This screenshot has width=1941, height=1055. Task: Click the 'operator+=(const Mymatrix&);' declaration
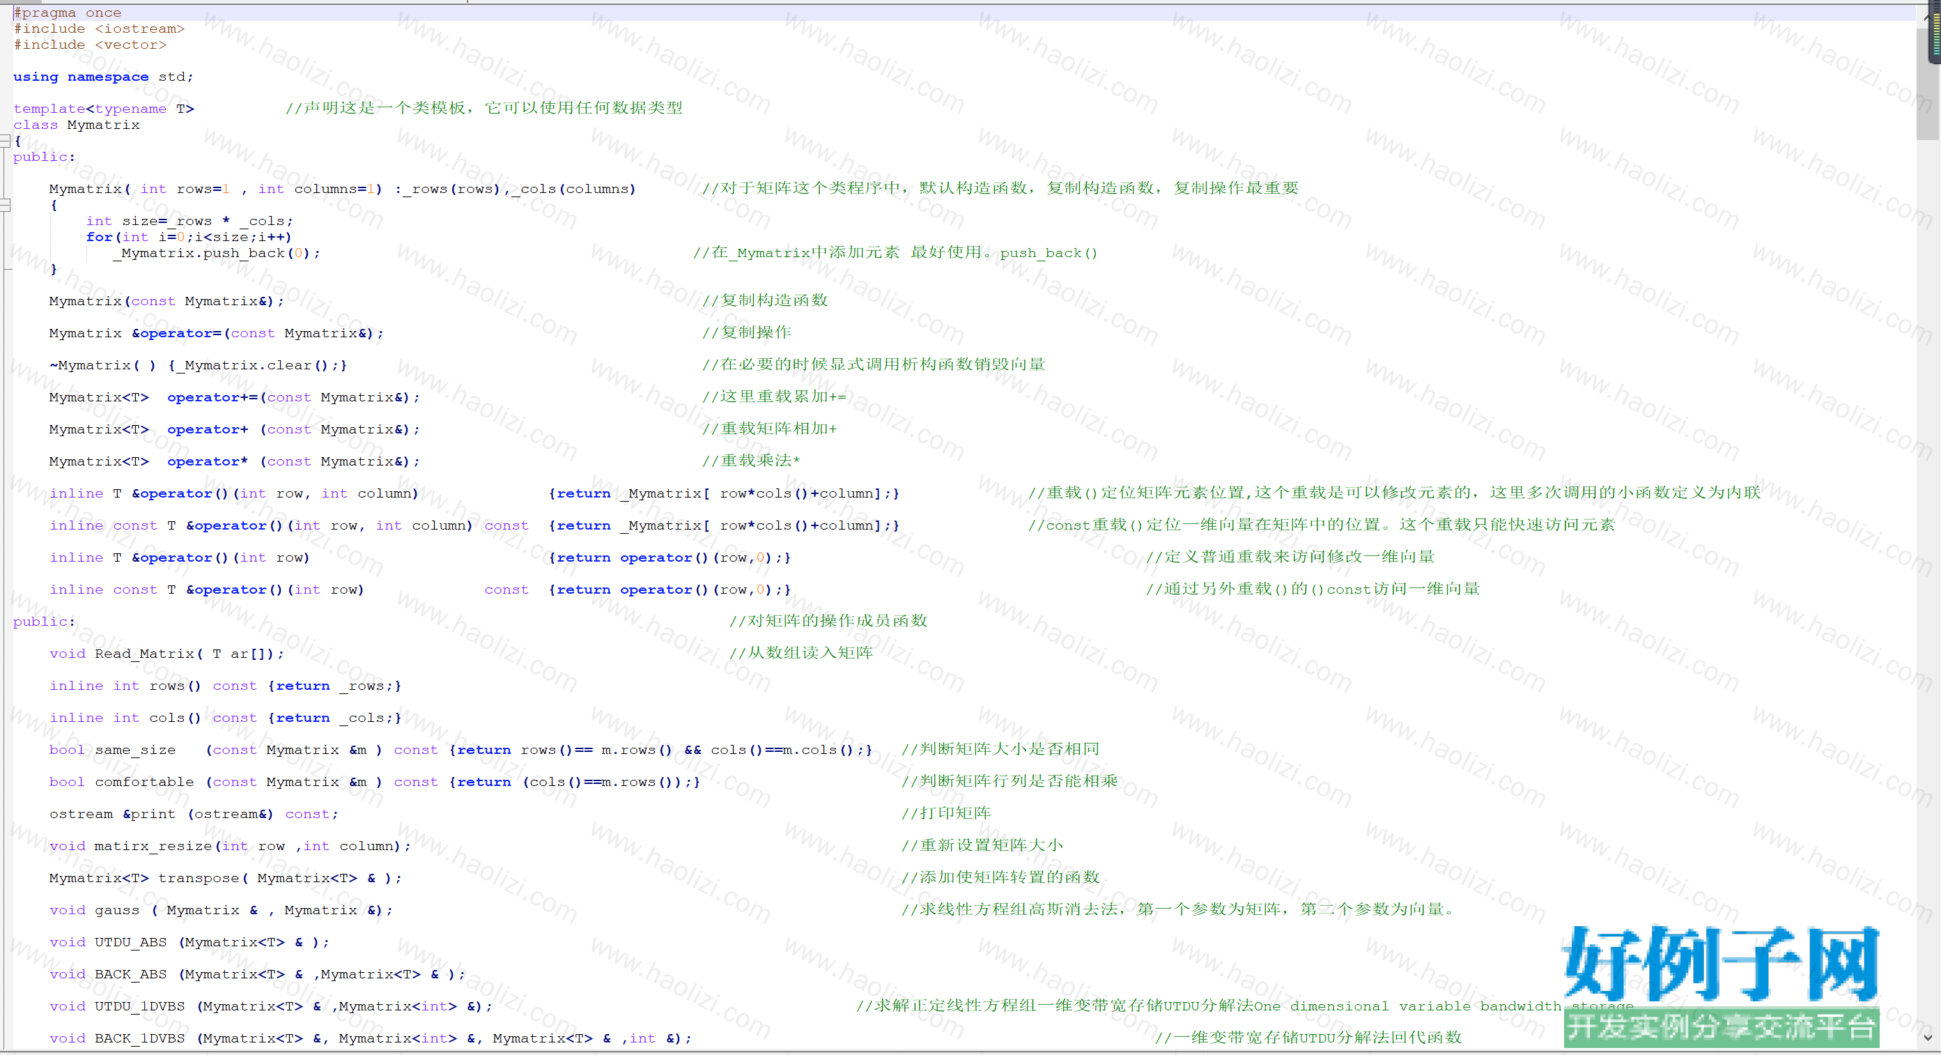coord(293,397)
